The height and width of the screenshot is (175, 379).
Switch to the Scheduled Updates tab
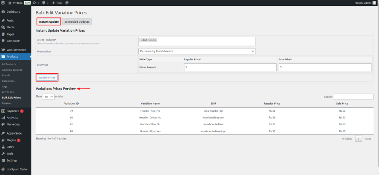pyautogui.click(x=77, y=22)
